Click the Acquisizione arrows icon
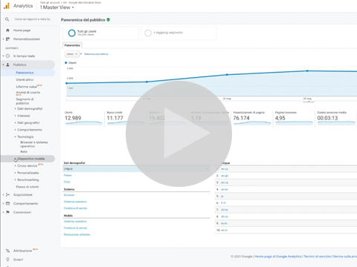This screenshot has width=357, height=267. pos(7,195)
